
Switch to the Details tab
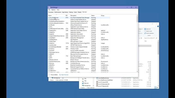click(x=80, y=12)
